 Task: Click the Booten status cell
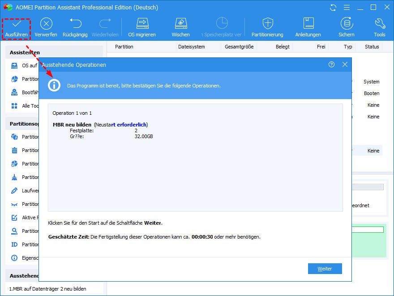click(x=372, y=93)
